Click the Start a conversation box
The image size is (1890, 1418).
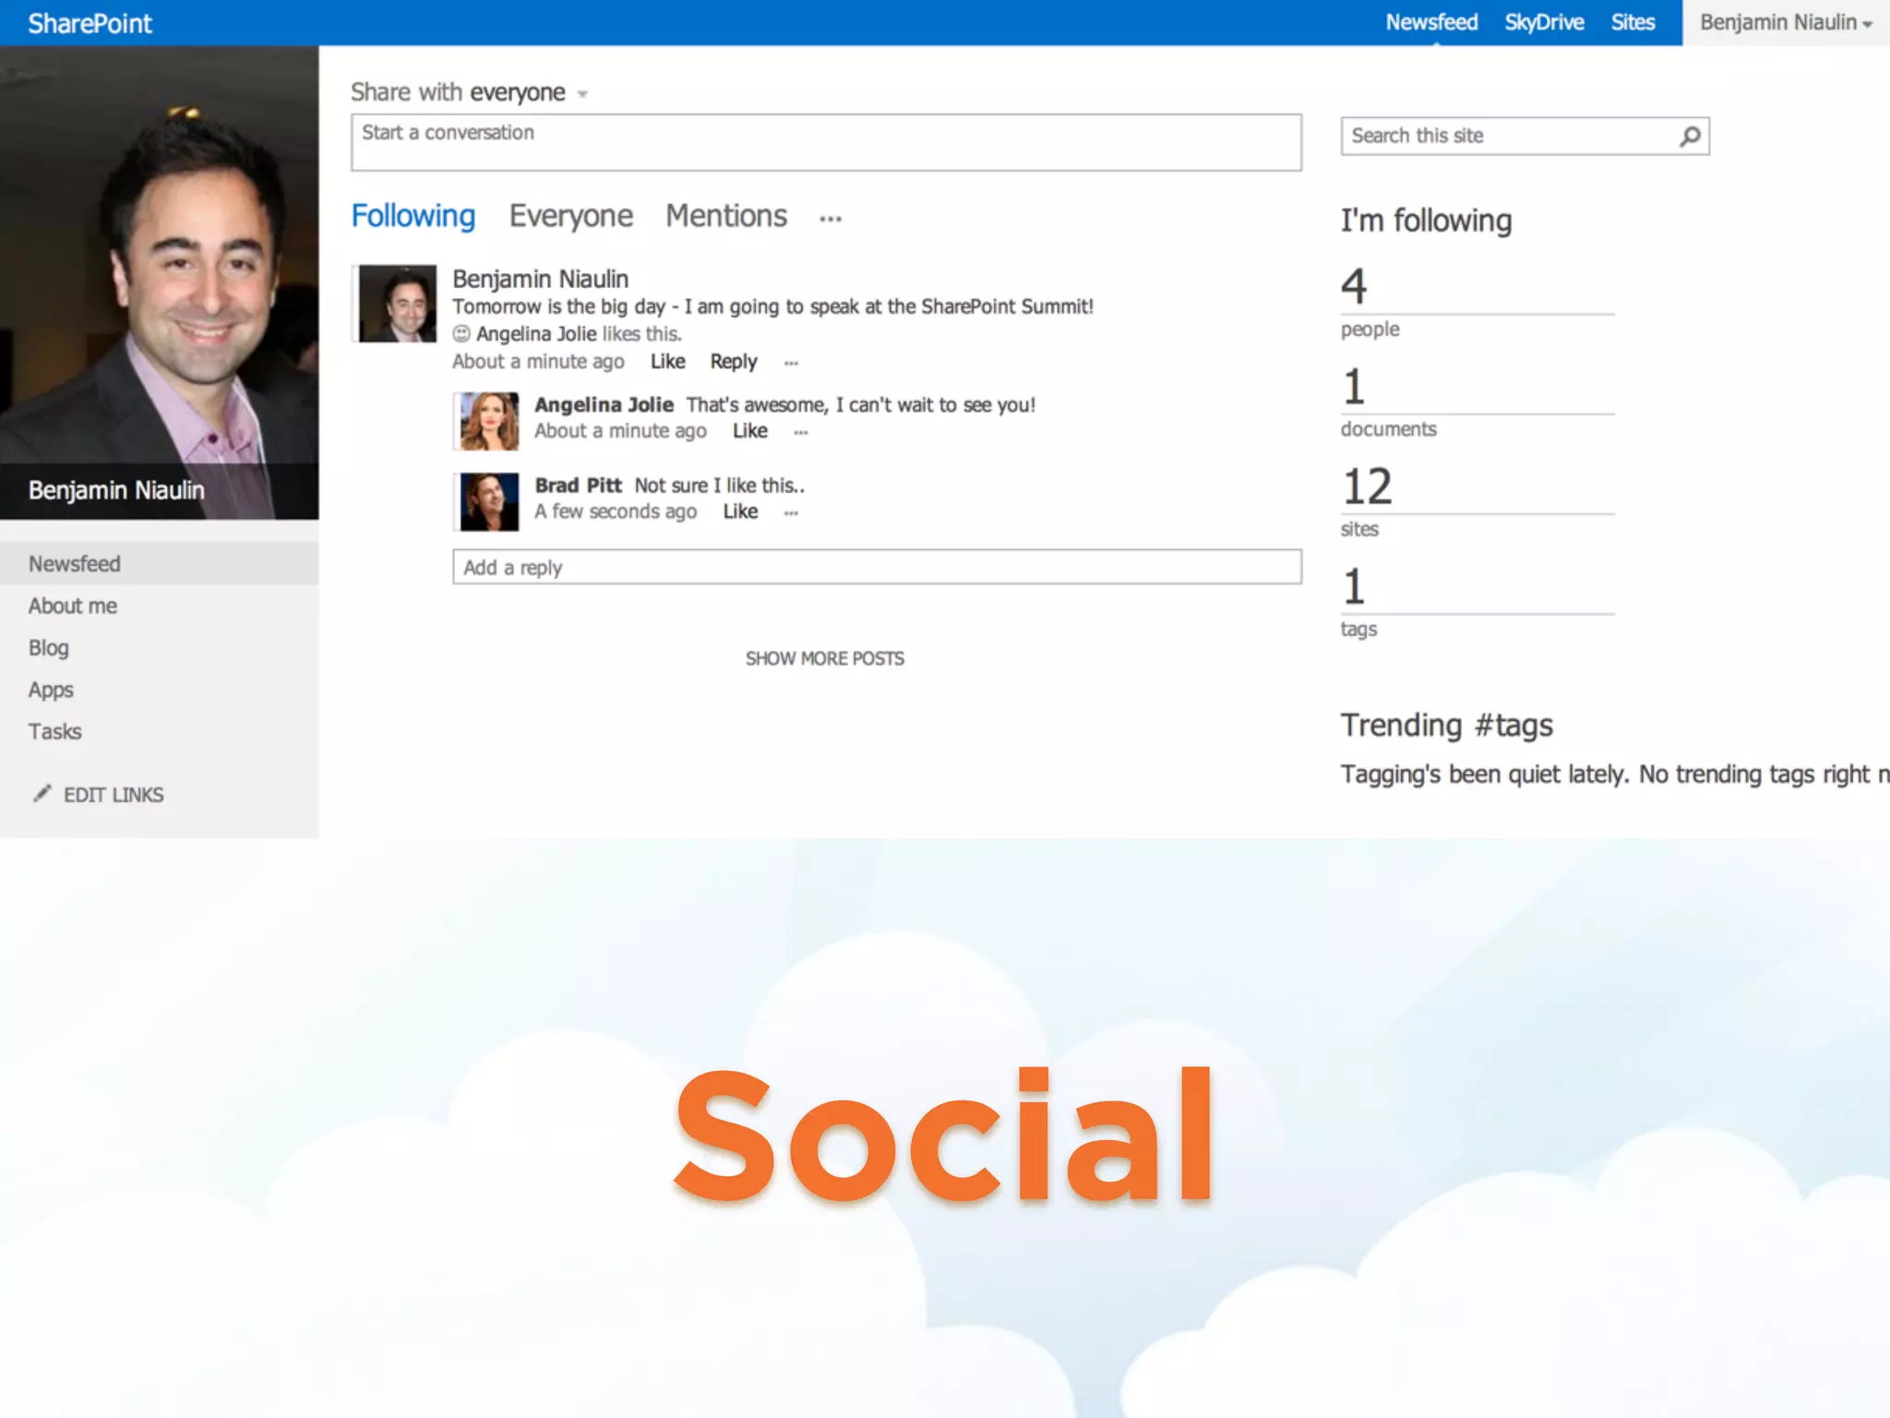[x=826, y=142]
